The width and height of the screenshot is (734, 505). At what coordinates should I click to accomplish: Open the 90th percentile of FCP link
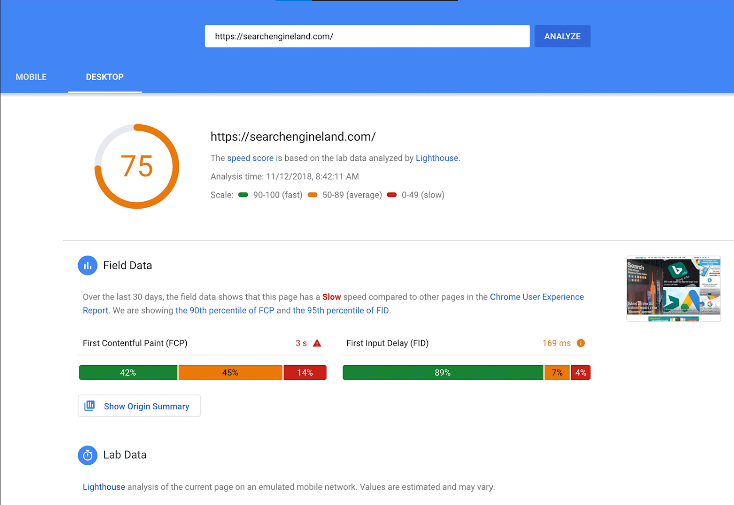tap(225, 310)
